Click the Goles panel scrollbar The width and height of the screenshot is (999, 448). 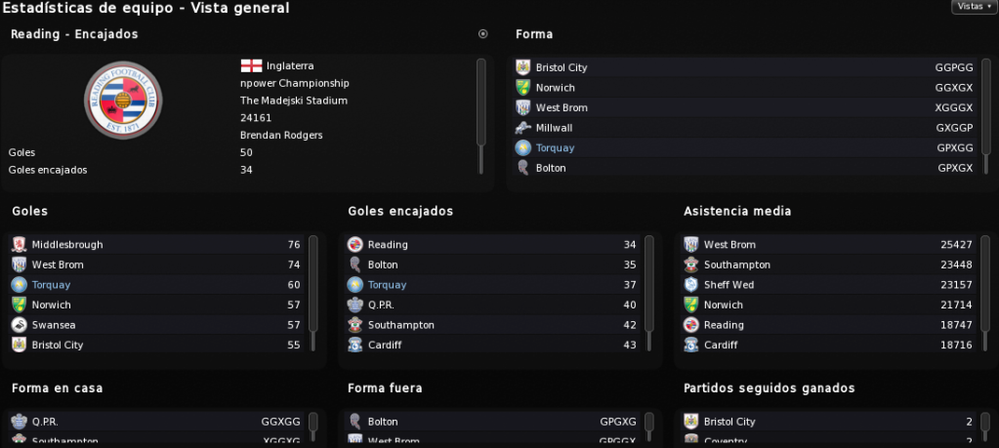coord(312,293)
